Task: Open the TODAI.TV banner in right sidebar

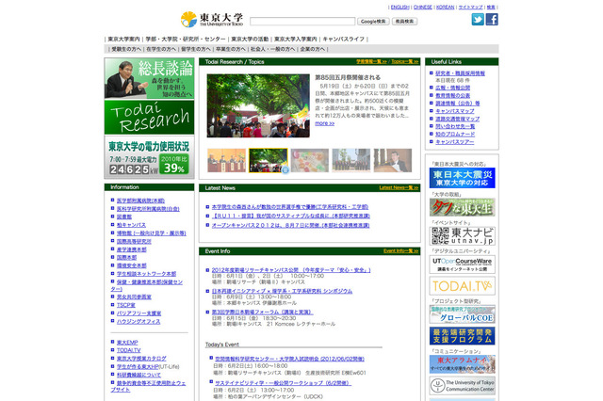Action: click(462, 286)
